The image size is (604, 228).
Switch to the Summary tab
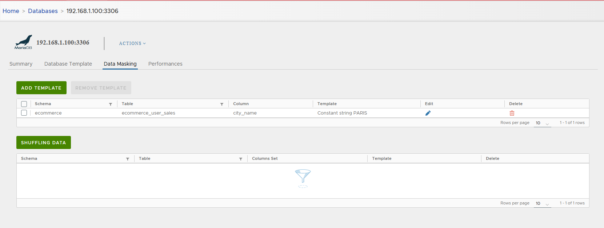tap(21, 64)
